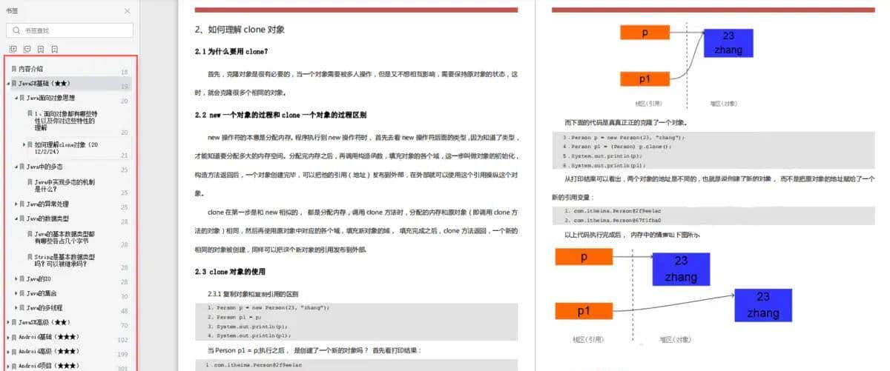Open the 面向对象都有哪些特性 bookmark
Image resolution: width=890 pixels, height=371 pixels.
tap(65, 120)
